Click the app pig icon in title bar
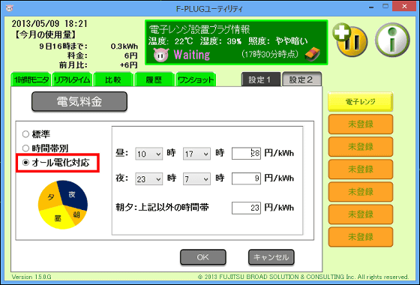Image resolution: width=420 pixels, height=285 pixels. 9,7
